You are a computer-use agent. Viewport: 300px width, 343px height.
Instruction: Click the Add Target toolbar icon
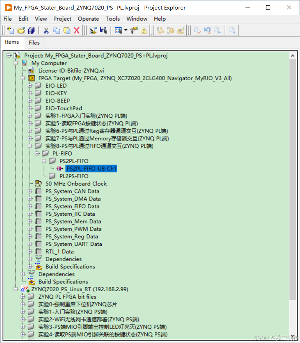click(93, 30)
